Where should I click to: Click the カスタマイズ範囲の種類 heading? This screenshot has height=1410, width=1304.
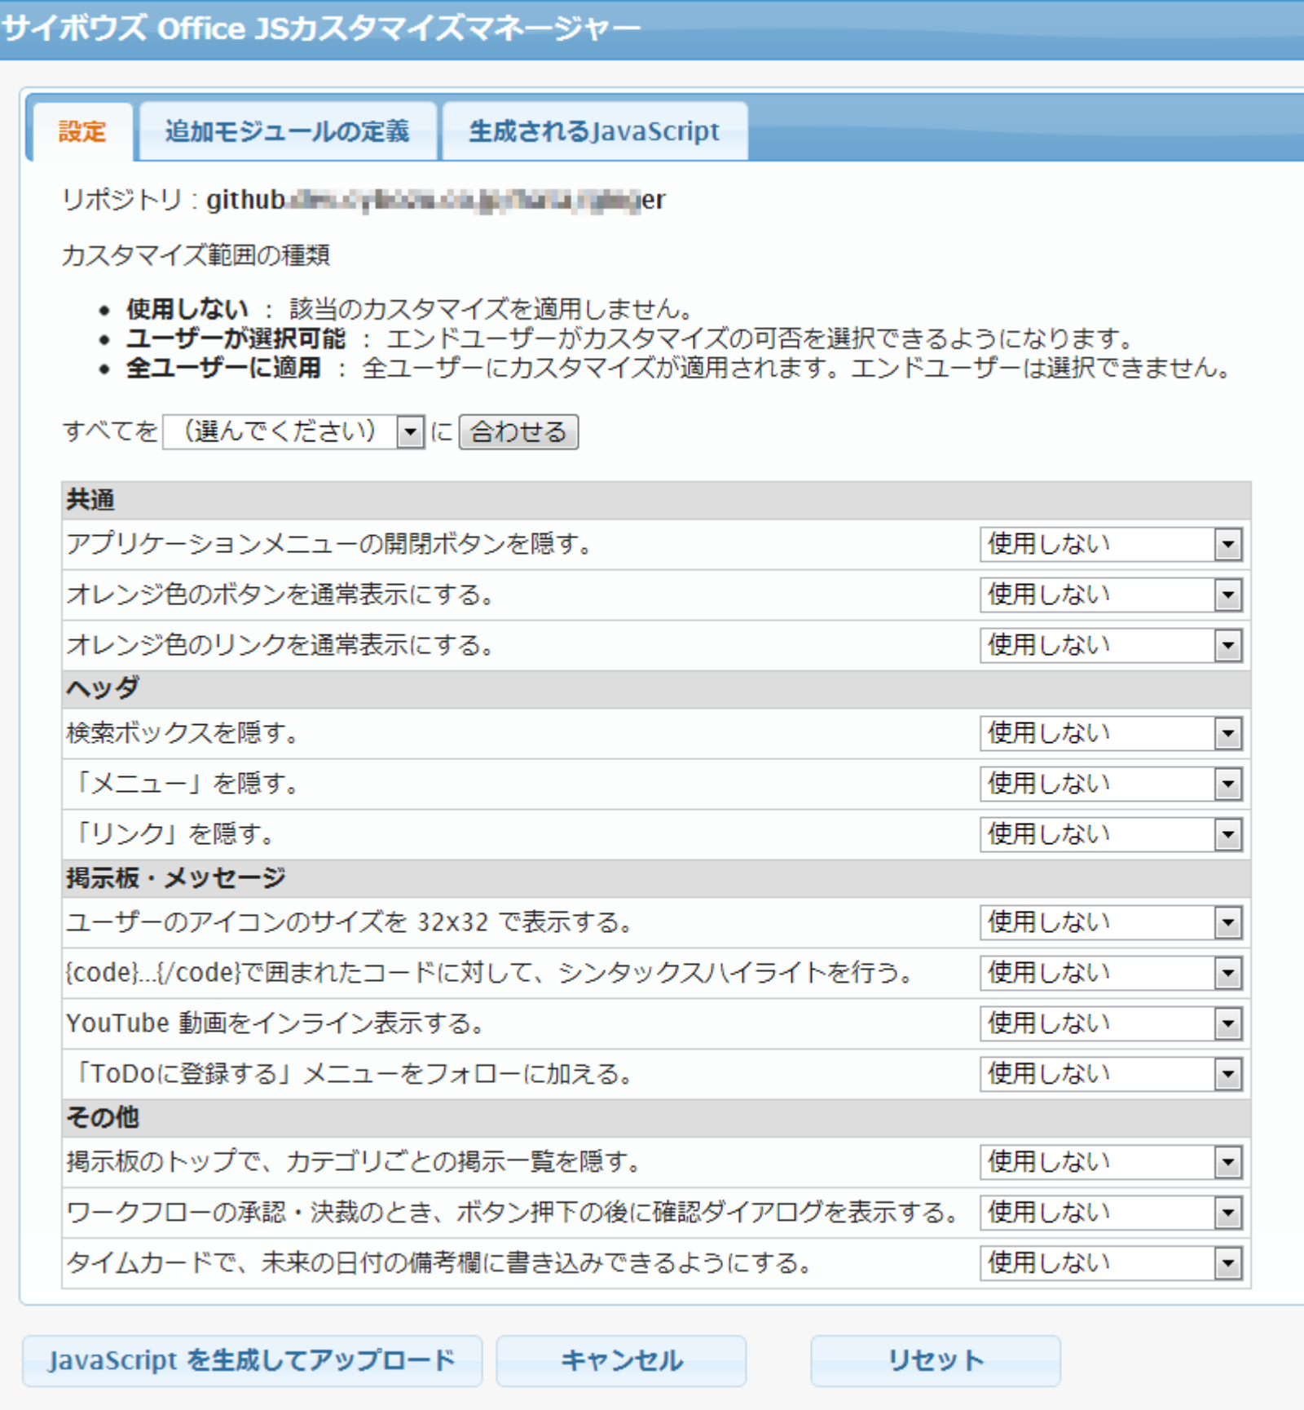[196, 255]
